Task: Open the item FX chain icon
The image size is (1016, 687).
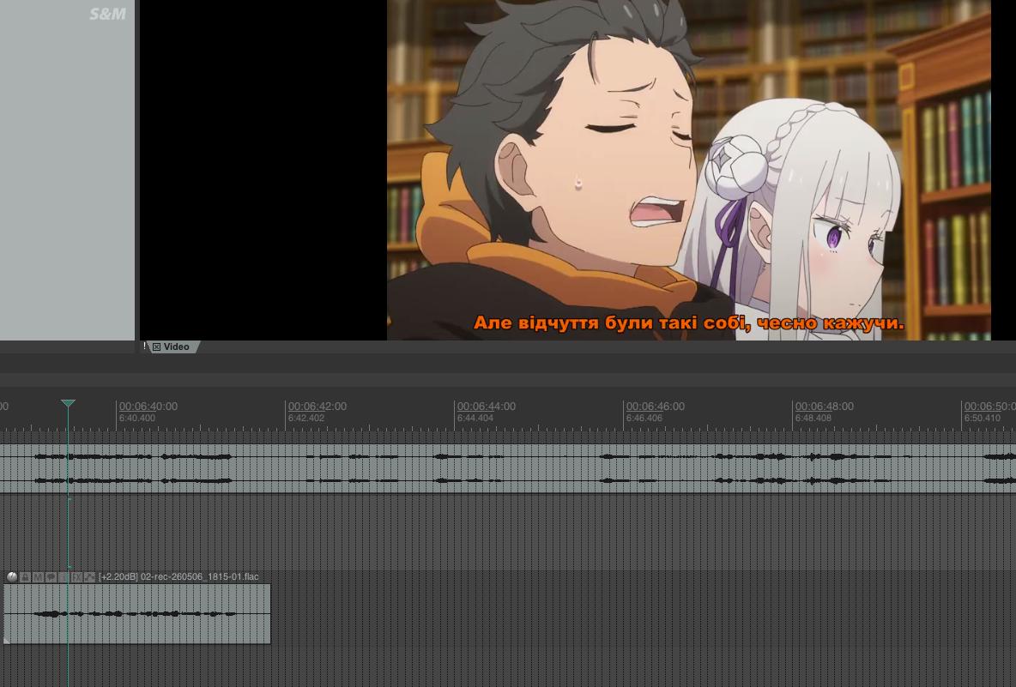Action: pos(77,577)
